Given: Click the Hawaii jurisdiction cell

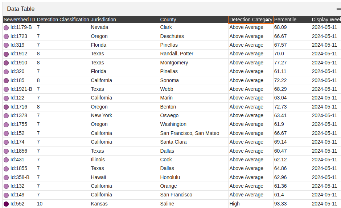Looking at the screenshot, I should pos(124,177).
